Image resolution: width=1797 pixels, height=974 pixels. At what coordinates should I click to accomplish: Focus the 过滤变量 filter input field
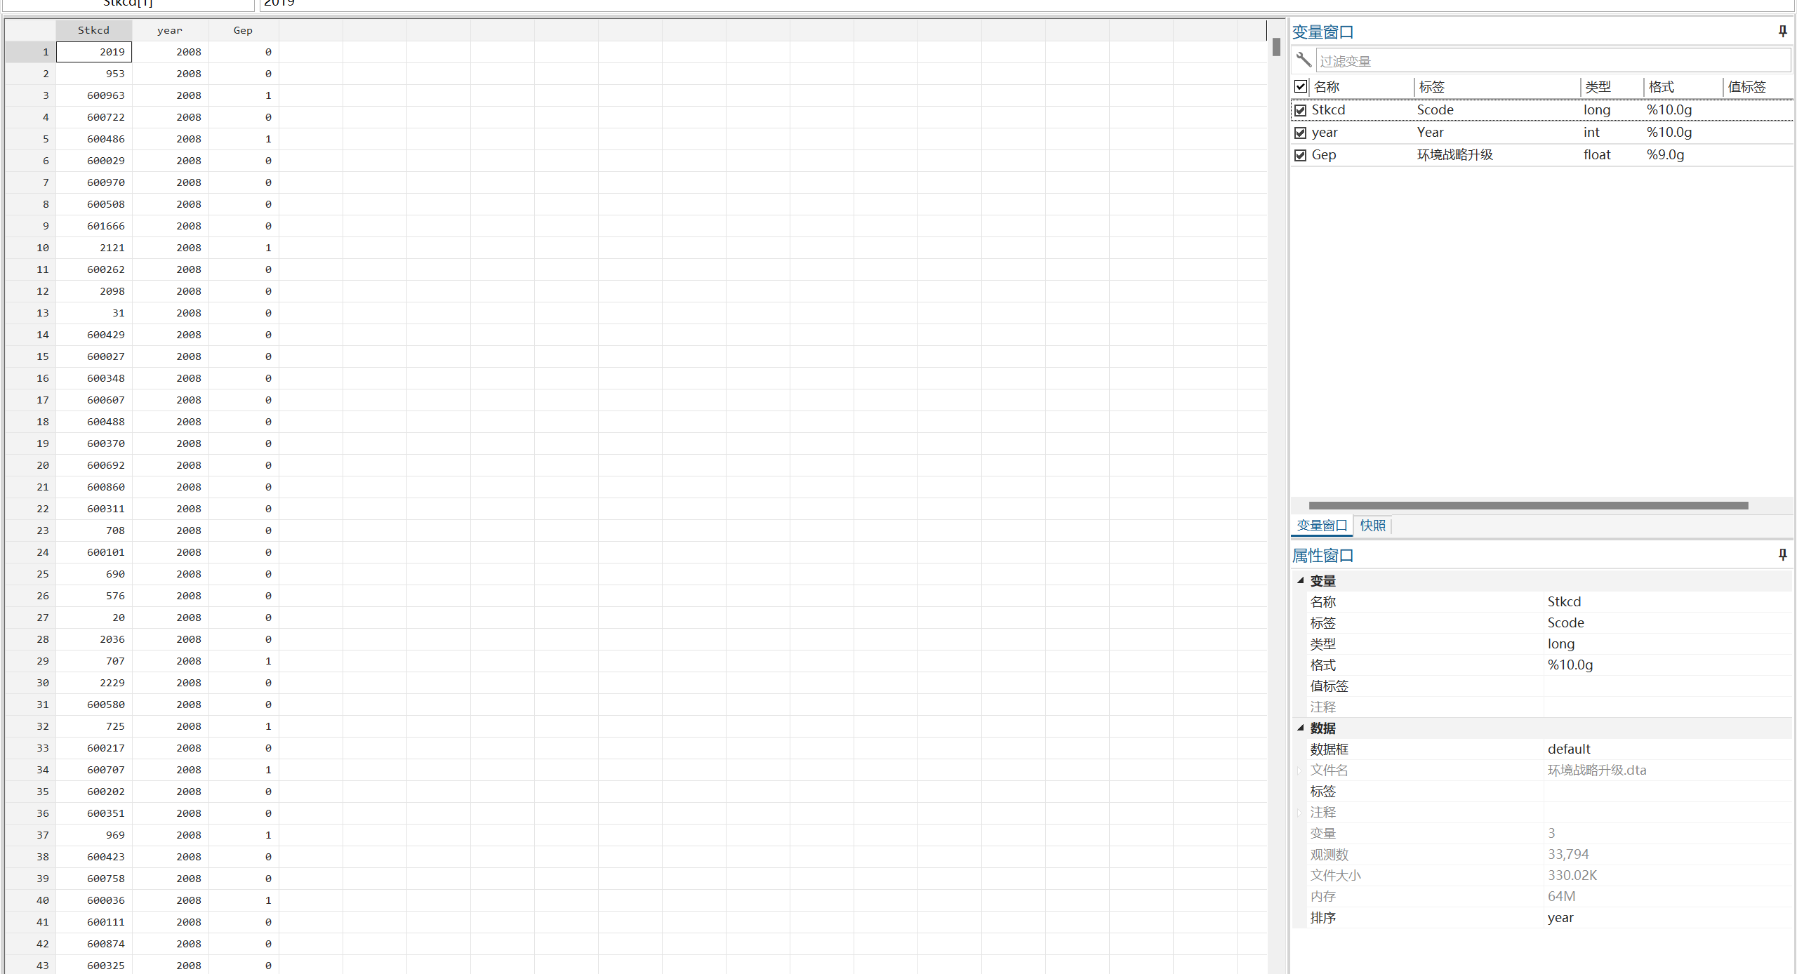pyautogui.click(x=1551, y=61)
